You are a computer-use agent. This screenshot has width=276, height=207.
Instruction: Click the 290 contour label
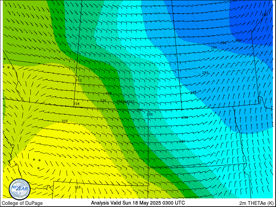(205, 73)
